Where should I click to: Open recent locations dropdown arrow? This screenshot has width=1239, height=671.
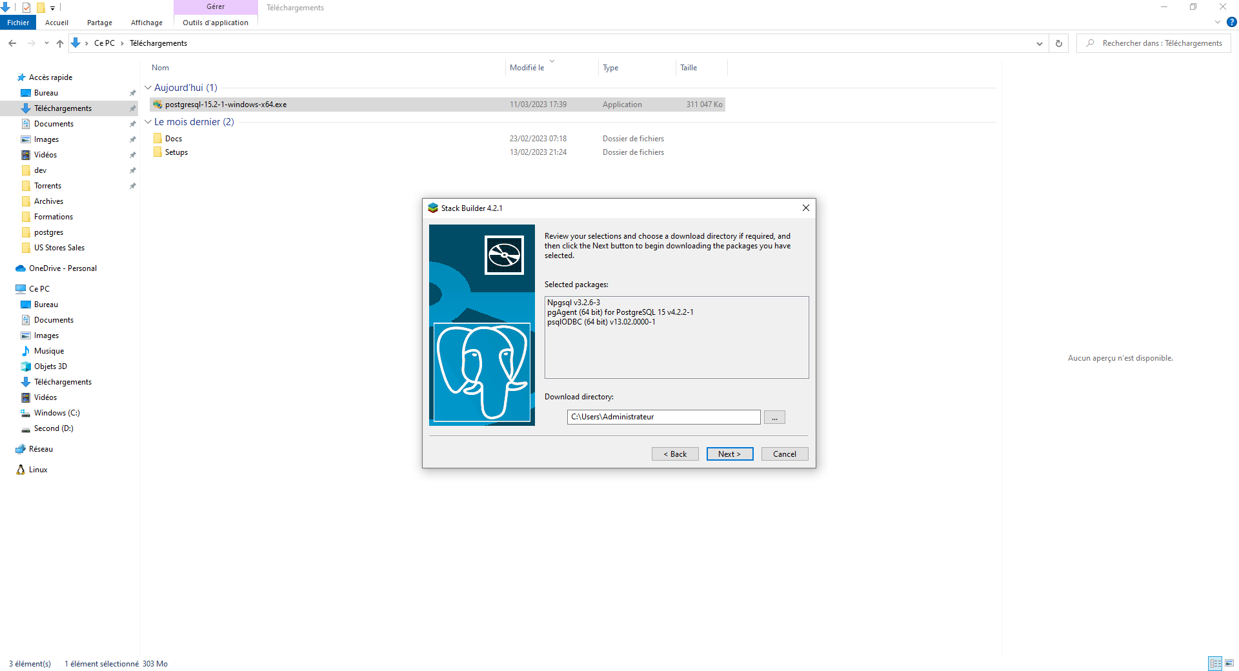click(x=46, y=43)
